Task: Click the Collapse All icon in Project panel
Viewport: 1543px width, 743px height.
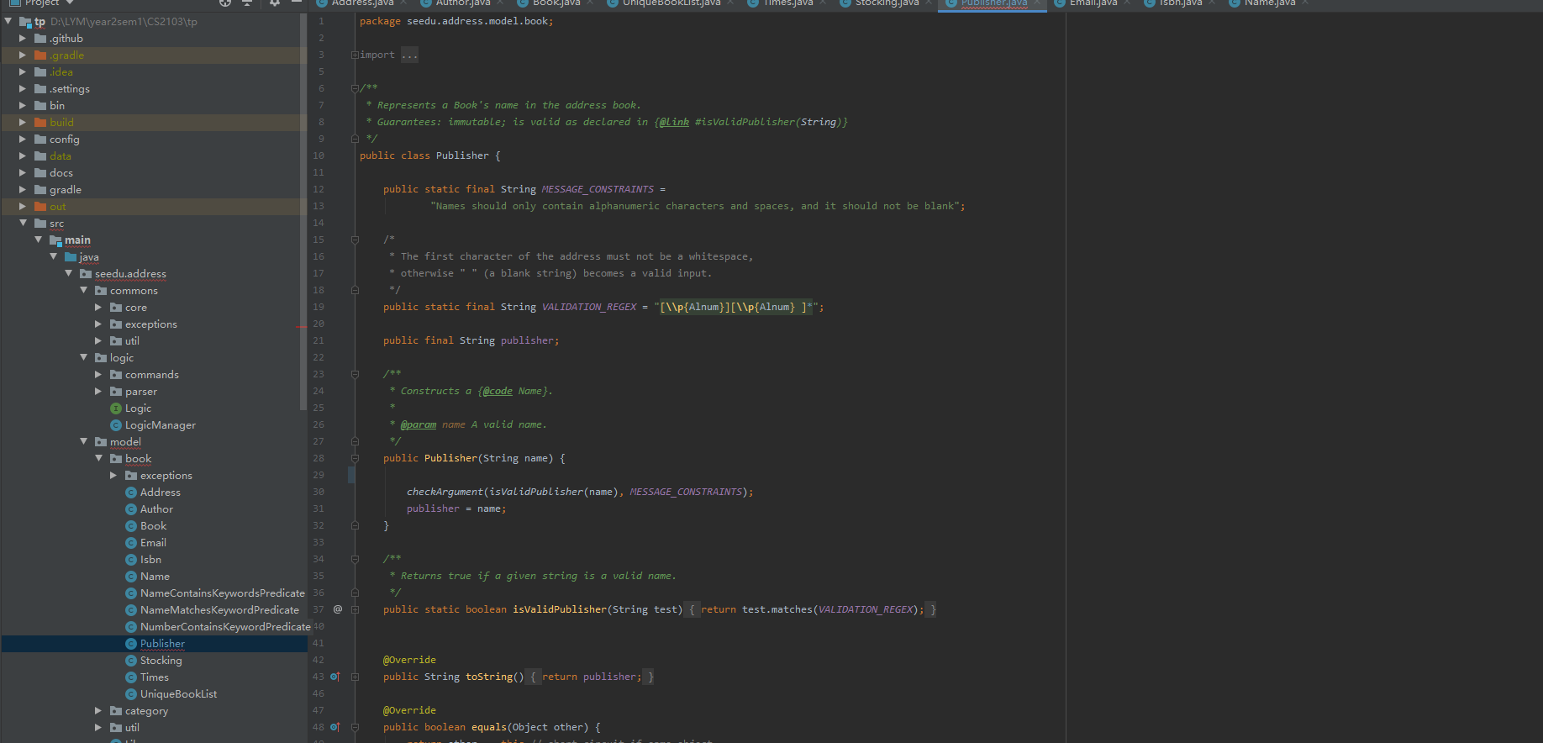Action: point(247,3)
